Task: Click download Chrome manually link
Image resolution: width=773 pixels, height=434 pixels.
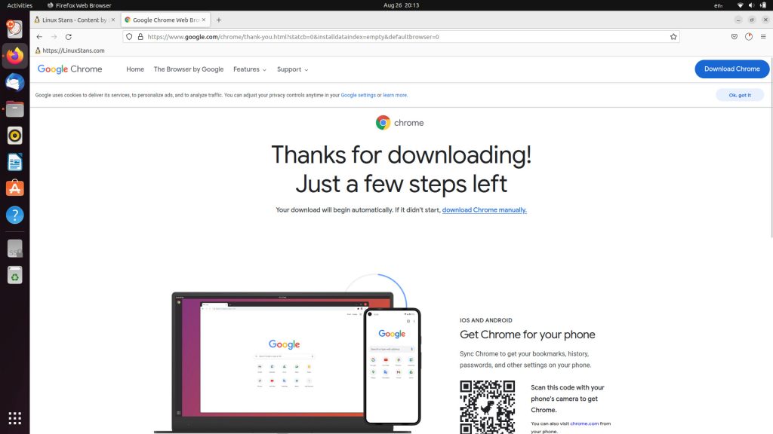Action: pyautogui.click(x=484, y=210)
